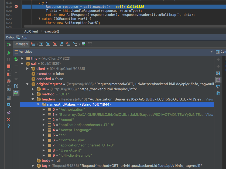226x169 pixels.
Task: Click the App debug configuration tab
Action: coord(22,37)
